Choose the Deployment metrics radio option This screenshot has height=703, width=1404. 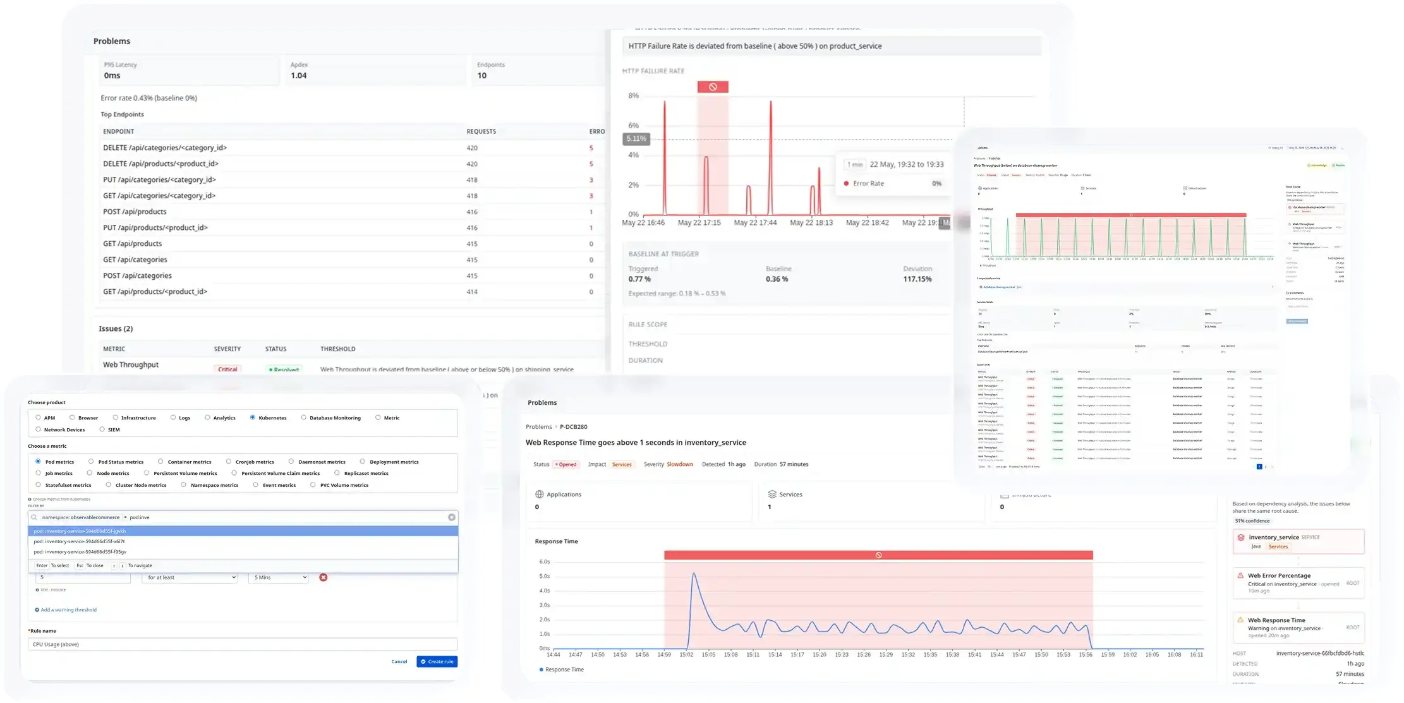pyautogui.click(x=363, y=462)
